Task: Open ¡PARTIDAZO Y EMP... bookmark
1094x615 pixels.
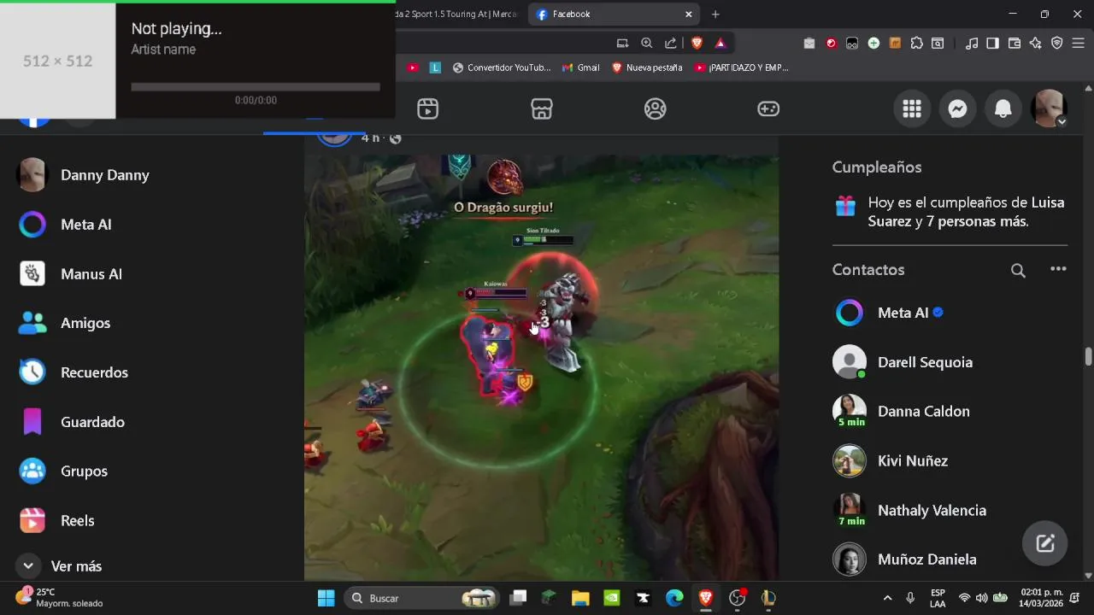Action: pos(741,67)
